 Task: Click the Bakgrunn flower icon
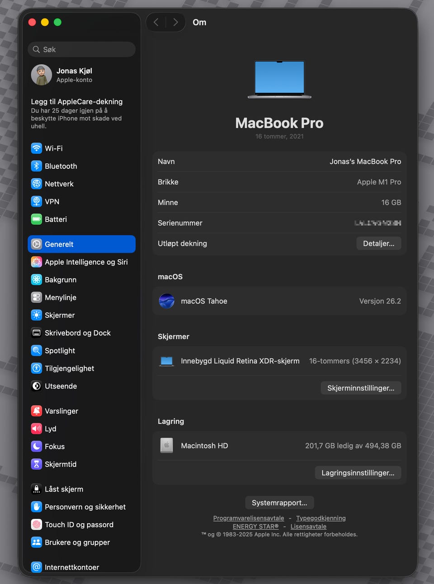[37, 280]
